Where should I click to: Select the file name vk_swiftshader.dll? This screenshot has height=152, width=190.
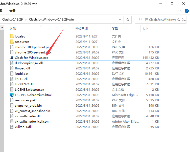coord(28,116)
